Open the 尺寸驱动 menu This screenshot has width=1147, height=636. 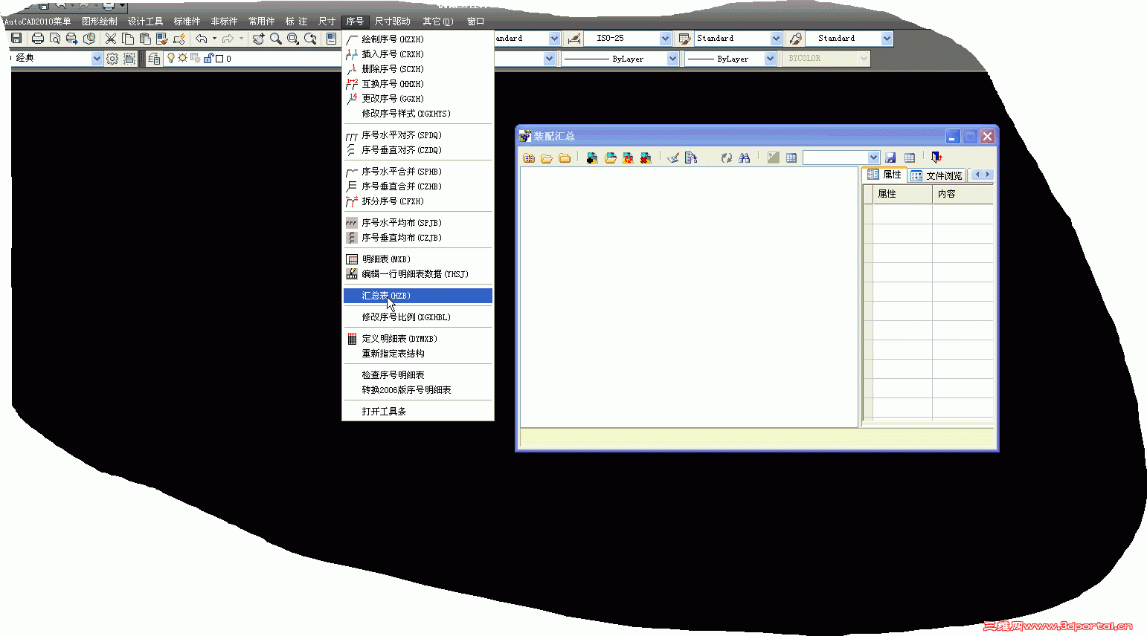(393, 22)
